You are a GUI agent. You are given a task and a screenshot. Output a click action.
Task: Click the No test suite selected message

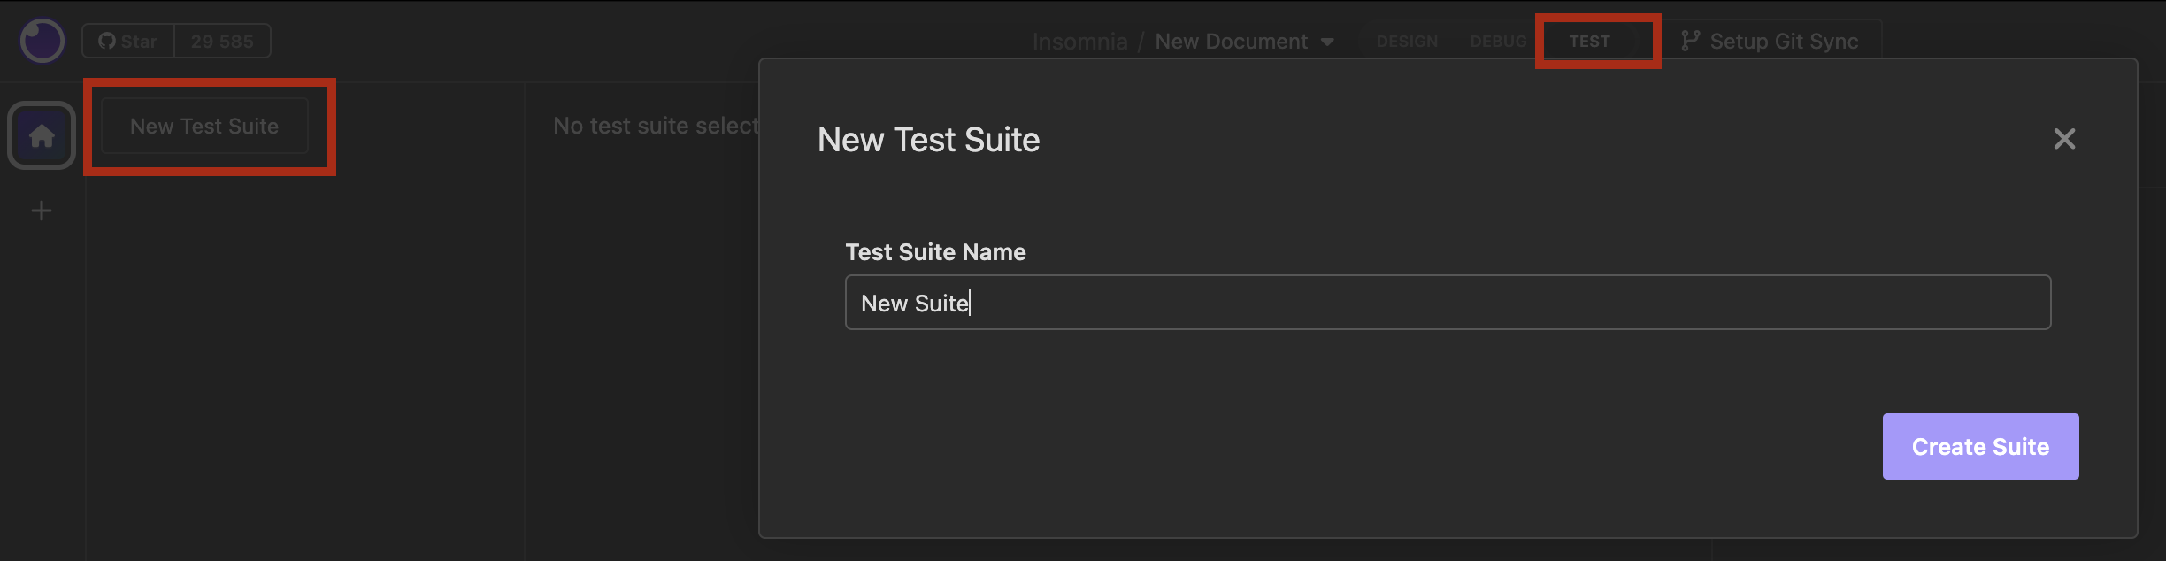click(x=656, y=126)
